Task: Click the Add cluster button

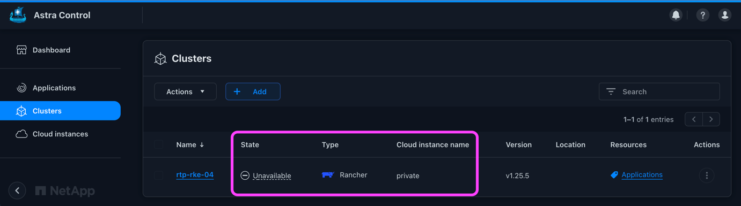Action: coord(253,91)
